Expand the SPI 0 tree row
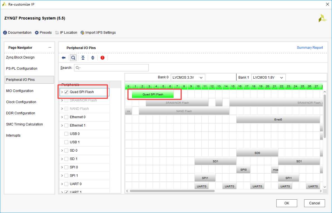Viewport: 332px width, 213px height. (x=62, y=167)
